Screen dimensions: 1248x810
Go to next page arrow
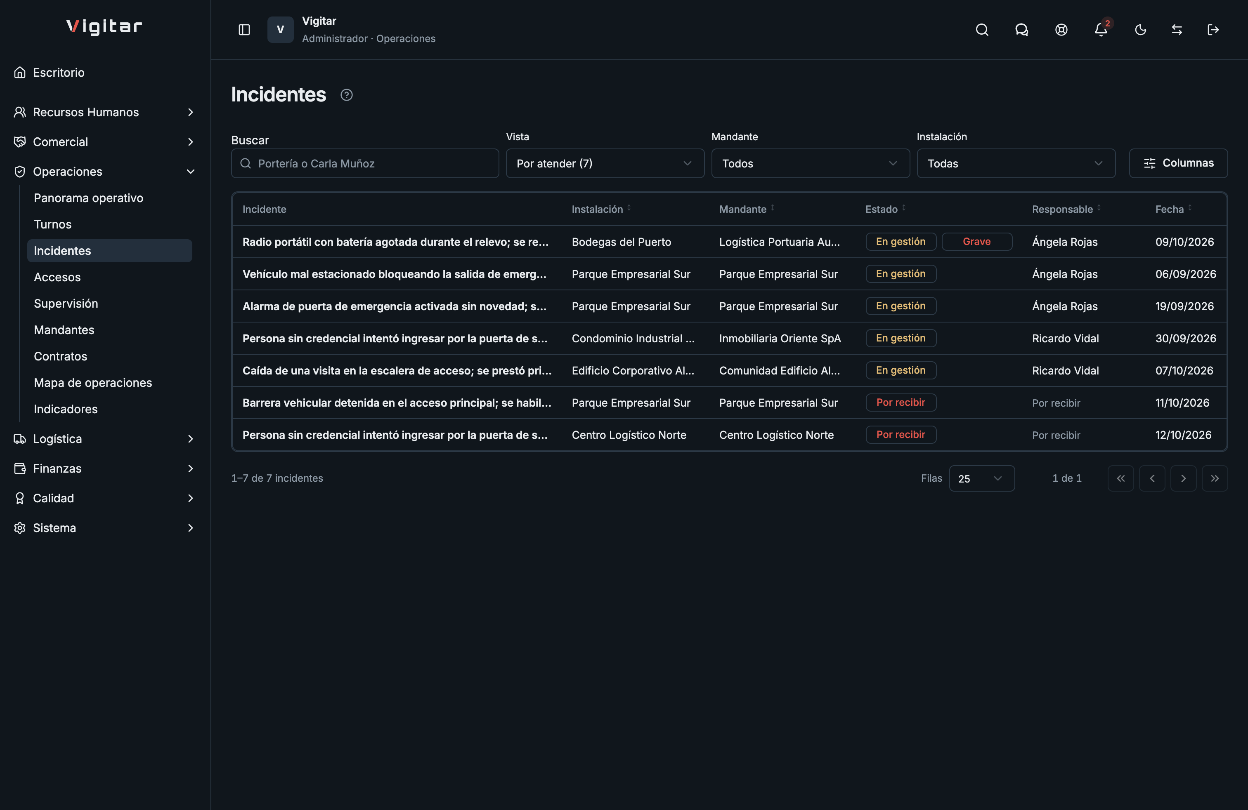tap(1183, 478)
